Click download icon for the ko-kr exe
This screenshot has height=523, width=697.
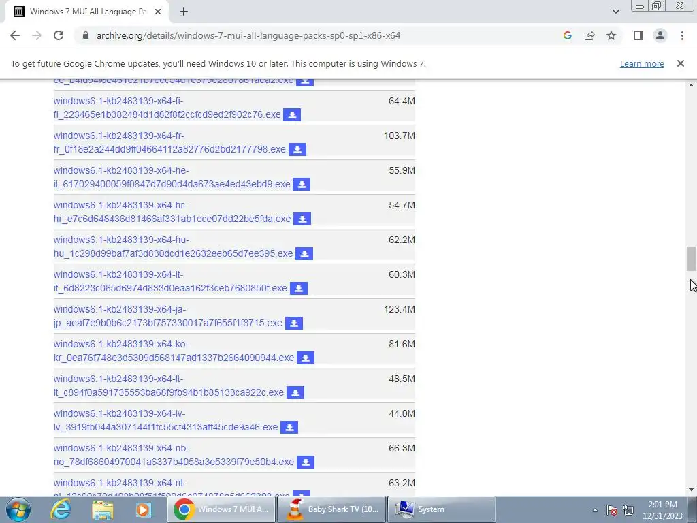pyautogui.click(x=306, y=358)
